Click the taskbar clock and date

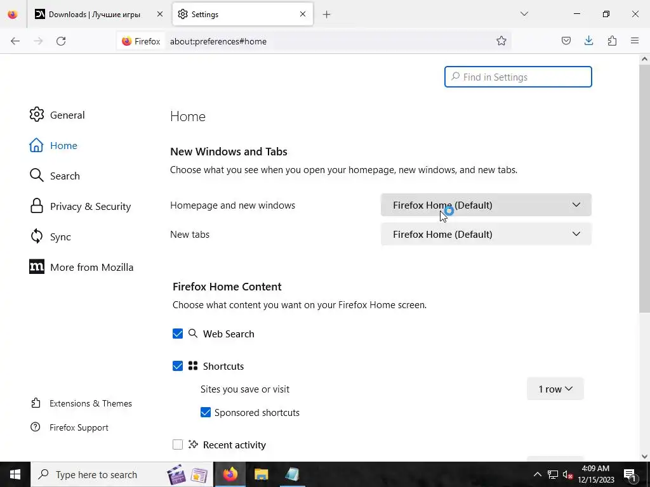[595, 474]
